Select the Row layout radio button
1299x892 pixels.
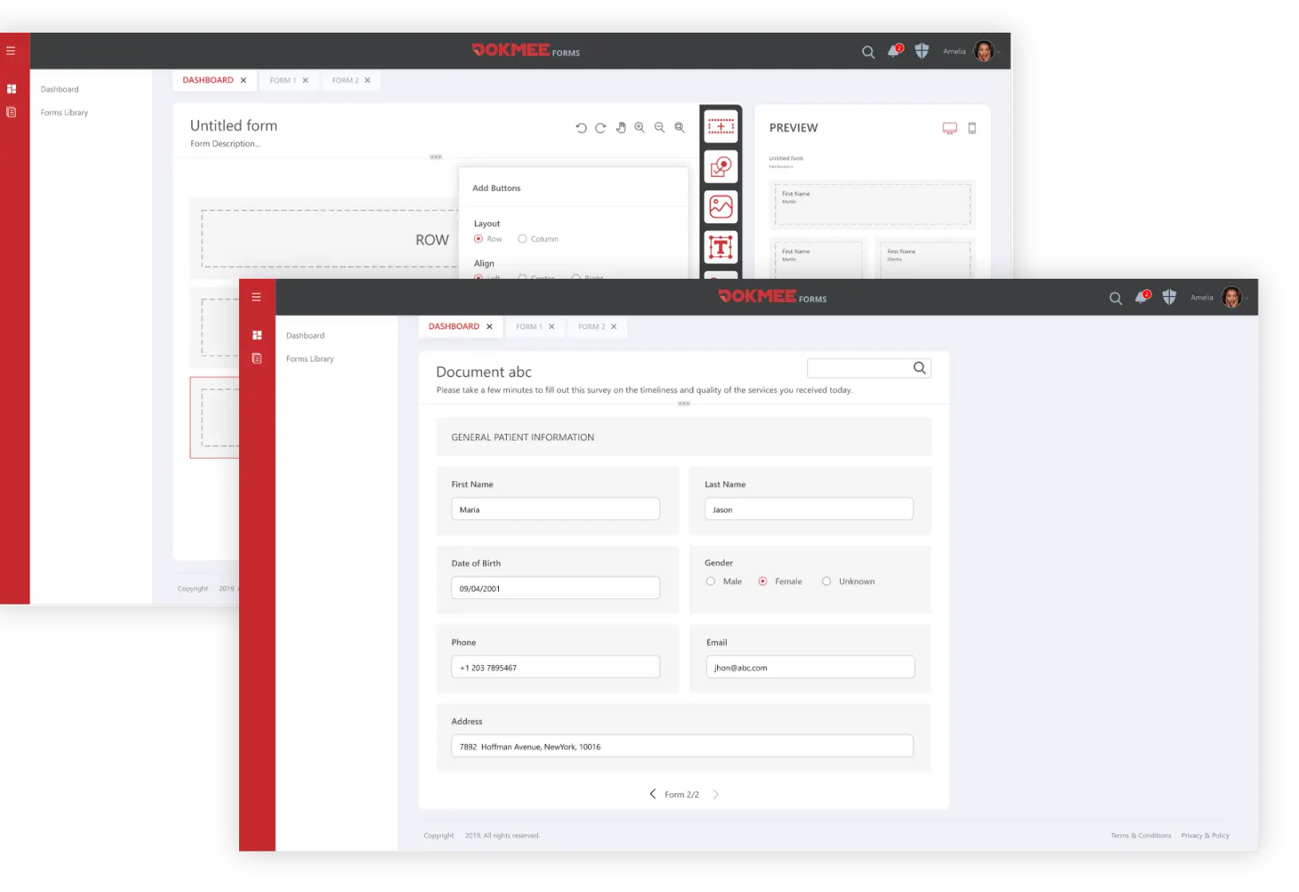(x=478, y=239)
